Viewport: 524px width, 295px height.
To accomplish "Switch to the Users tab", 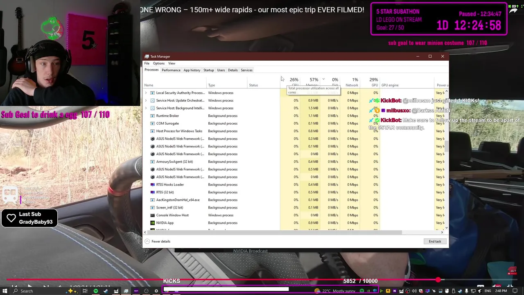I will tap(221, 70).
